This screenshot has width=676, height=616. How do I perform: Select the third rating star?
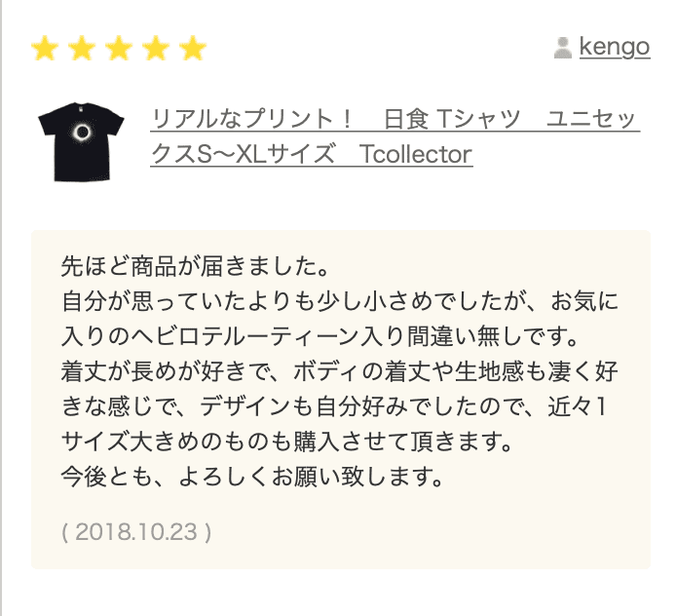coord(119,48)
